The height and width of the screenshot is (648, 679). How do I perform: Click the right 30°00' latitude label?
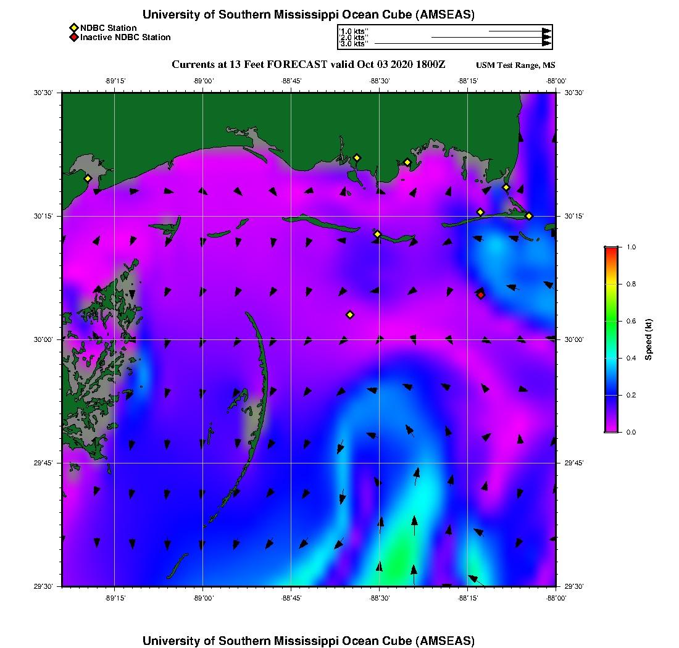point(574,339)
